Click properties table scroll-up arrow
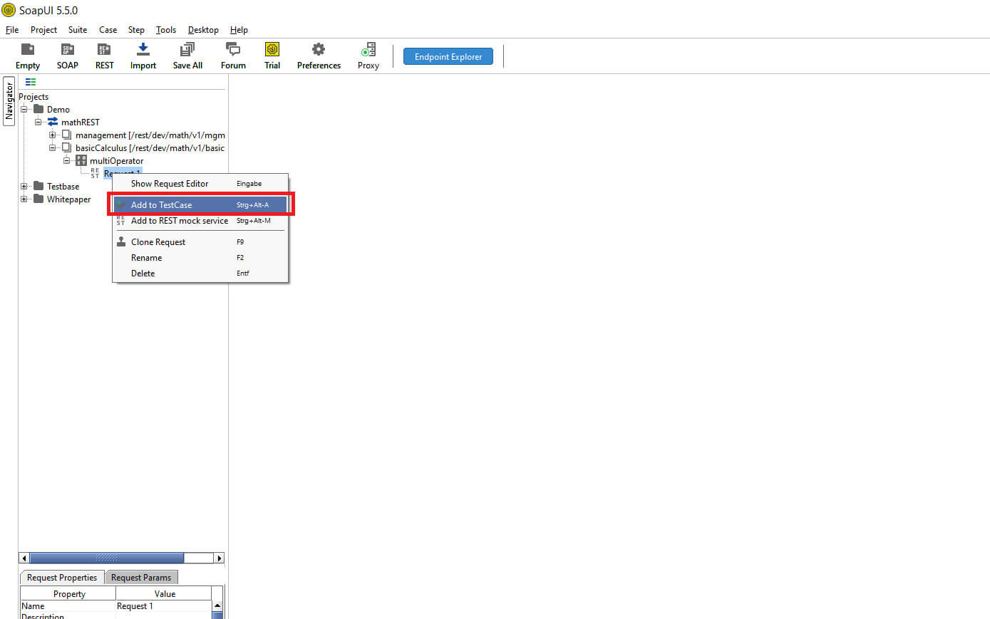This screenshot has height=619, width=990. click(218, 605)
